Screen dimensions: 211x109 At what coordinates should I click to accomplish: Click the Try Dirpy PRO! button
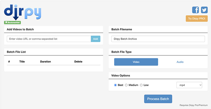tap(197, 18)
